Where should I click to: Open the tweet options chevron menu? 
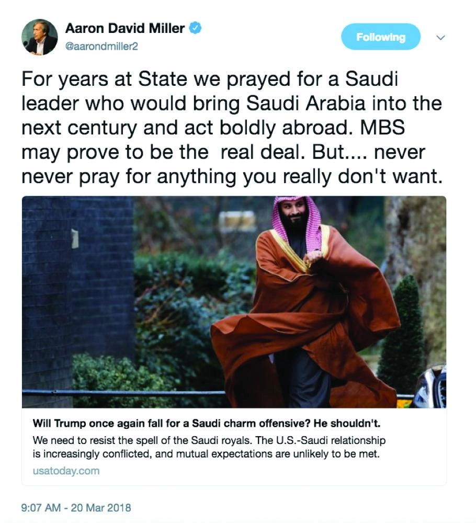(x=440, y=38)
